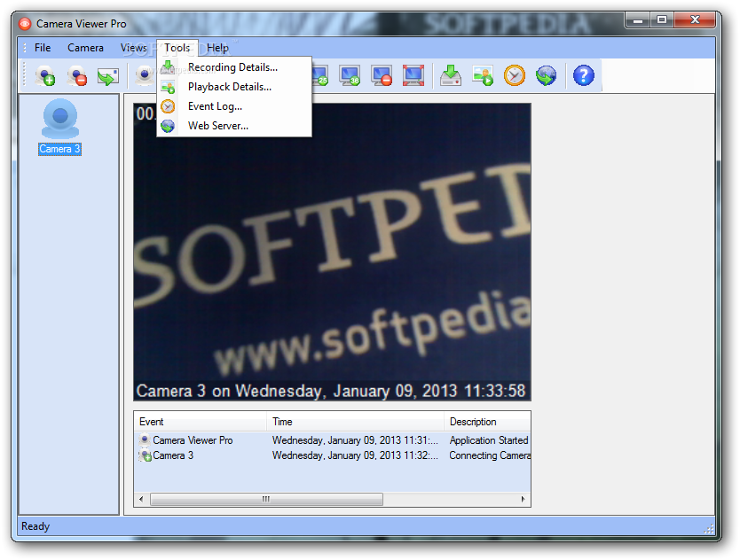Select the Camera 3 webcam icon

point(60,118)
